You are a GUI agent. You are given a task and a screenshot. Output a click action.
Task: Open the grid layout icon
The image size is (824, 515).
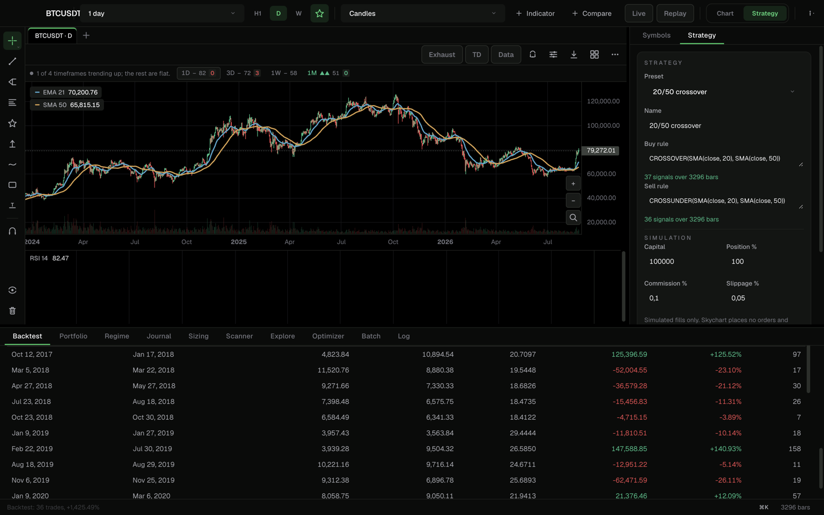tap(594, 54)
